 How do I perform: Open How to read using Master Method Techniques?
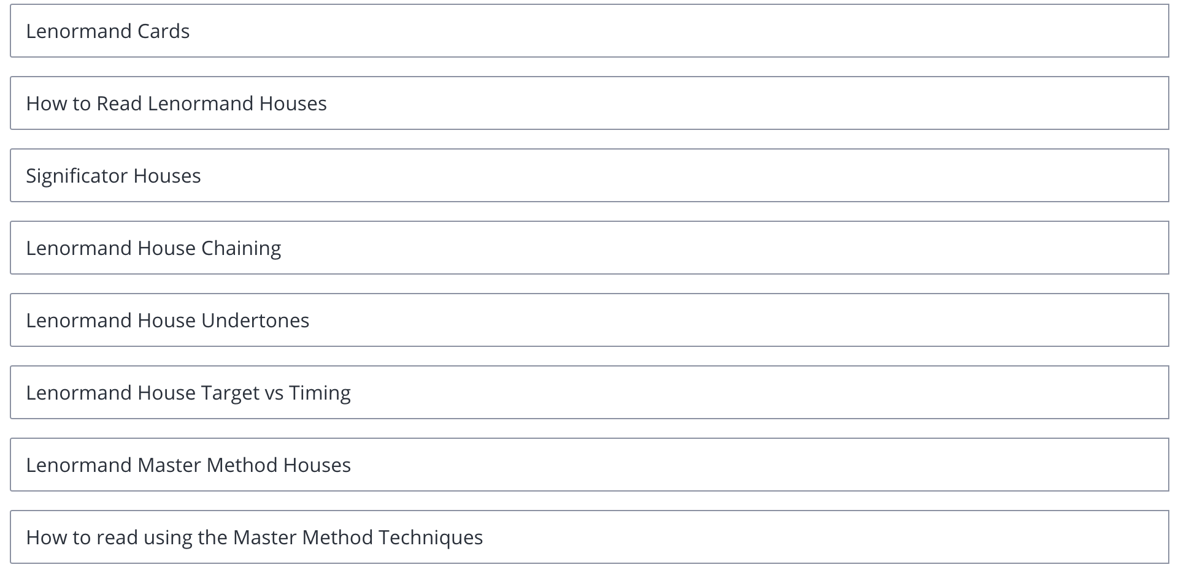coord(590,537)
